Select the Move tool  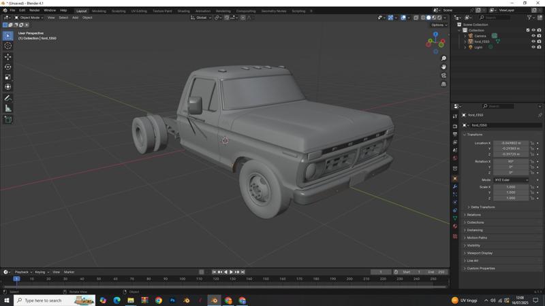pyautogui.click(x=7, y=56)
